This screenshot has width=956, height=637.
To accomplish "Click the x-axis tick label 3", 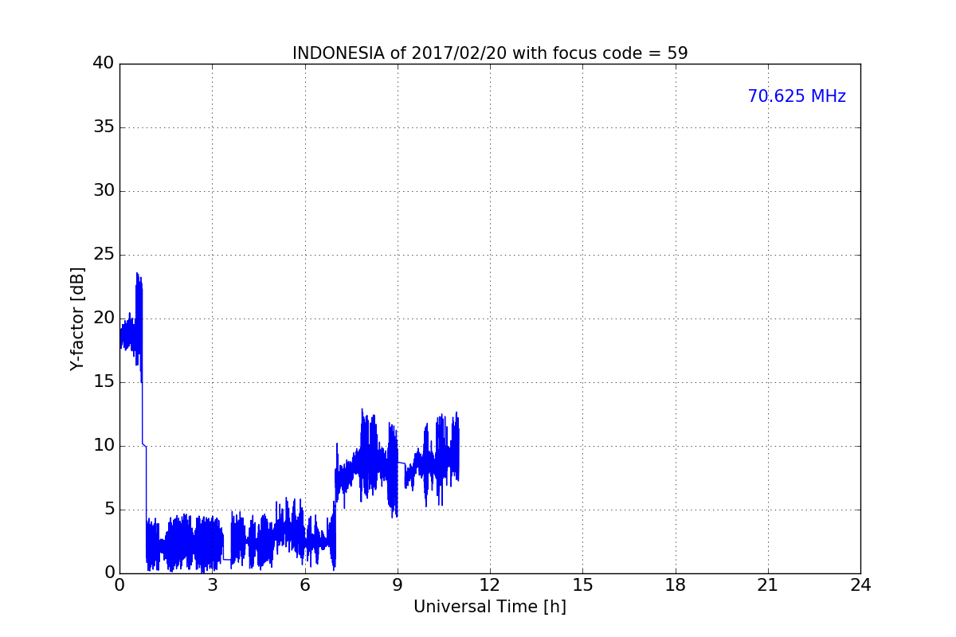I will tap(212, 585).
